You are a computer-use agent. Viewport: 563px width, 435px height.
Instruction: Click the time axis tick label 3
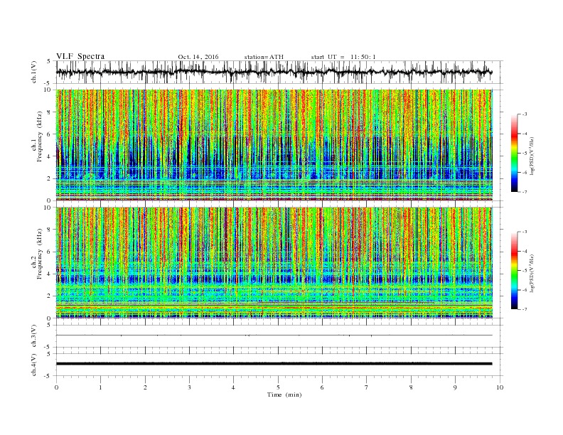point(189,387)
